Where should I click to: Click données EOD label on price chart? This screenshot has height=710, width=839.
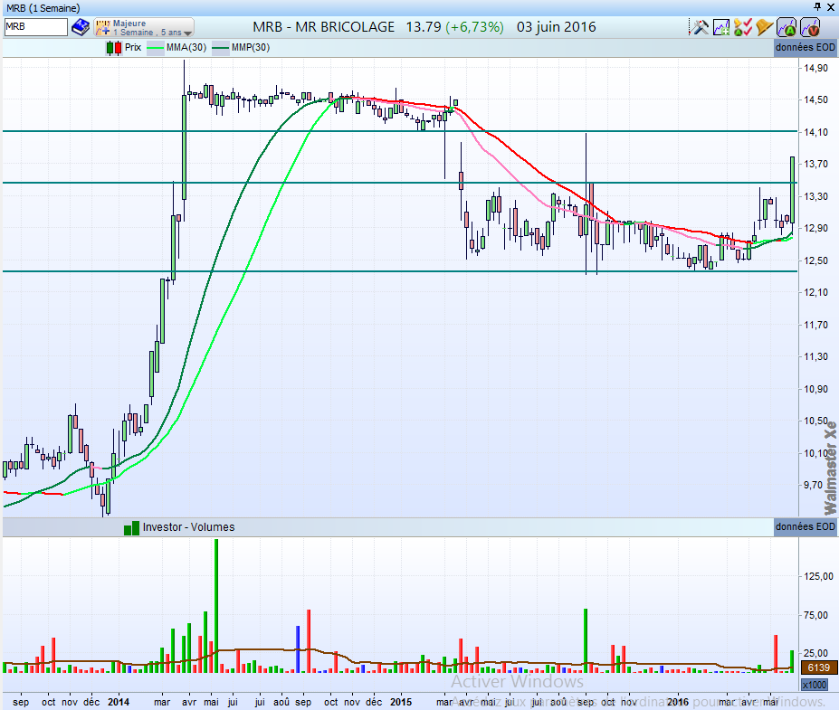click(805, 48)
